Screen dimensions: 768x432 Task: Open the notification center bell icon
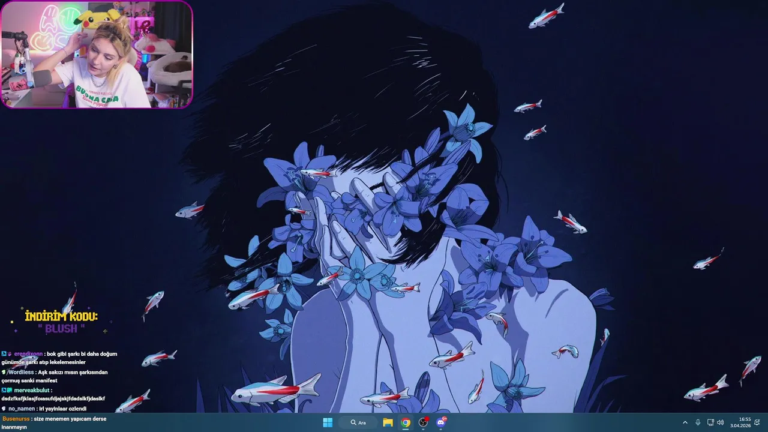(x=757, y=422)
